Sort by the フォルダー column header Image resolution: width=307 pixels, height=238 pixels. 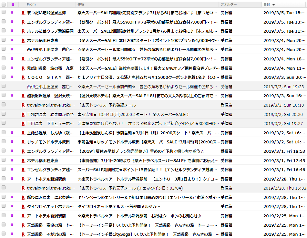click(x=229, y=4)
